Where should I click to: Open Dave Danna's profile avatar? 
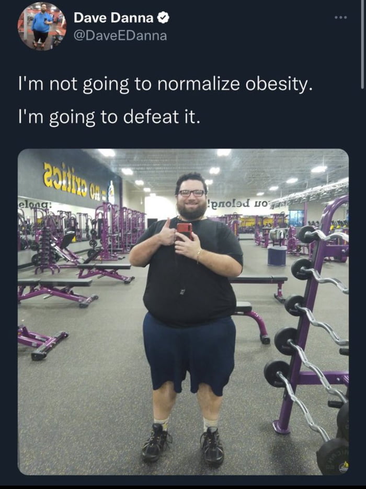tap(42, 26)
